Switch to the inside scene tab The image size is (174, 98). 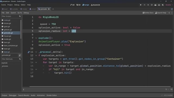[x=24, y=9]
